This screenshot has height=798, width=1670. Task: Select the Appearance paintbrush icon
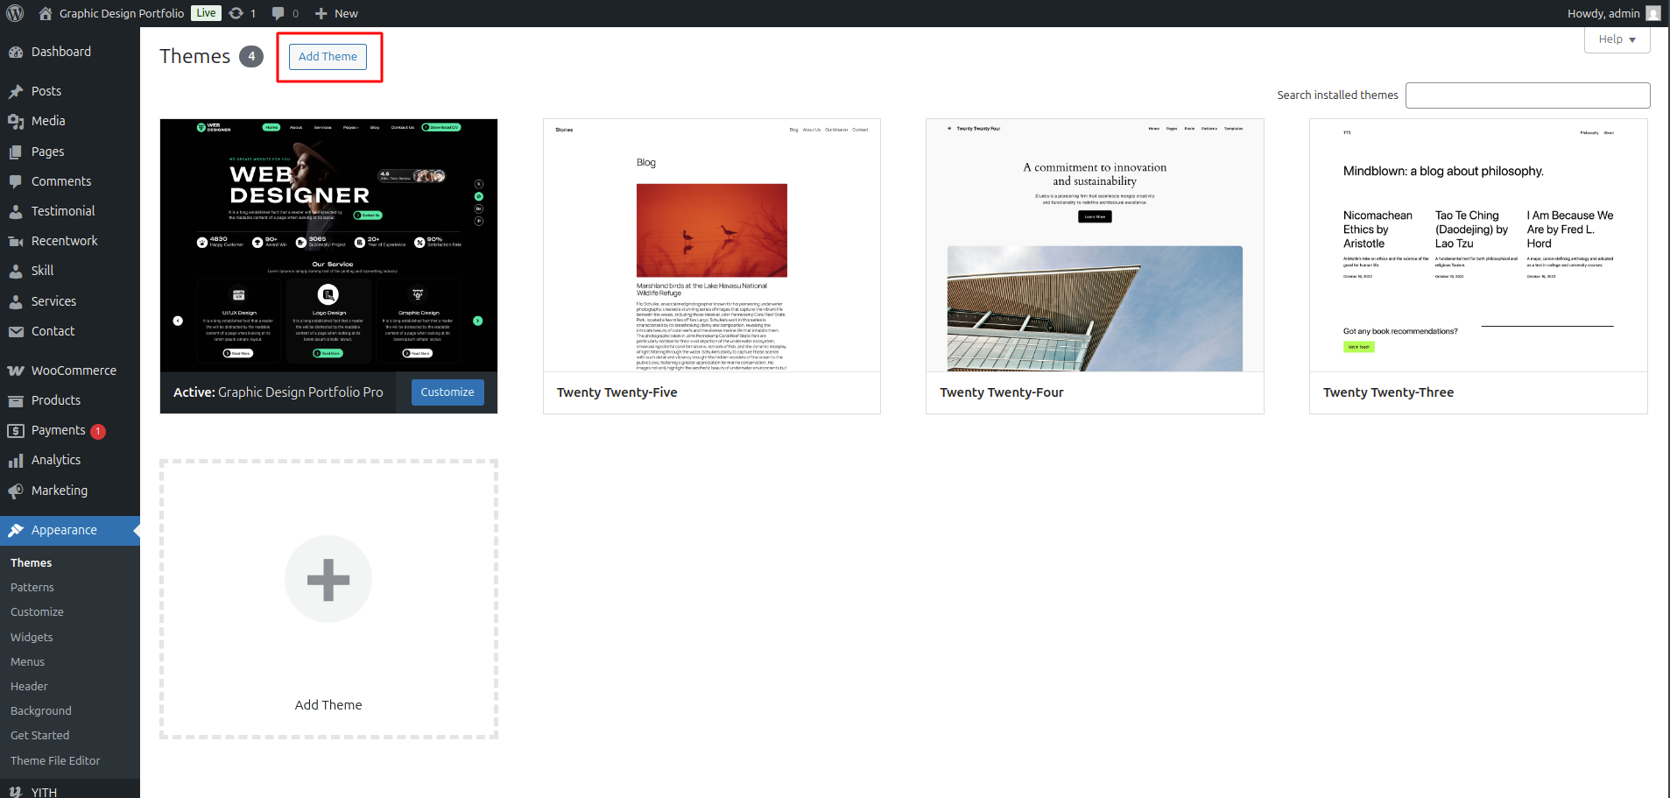click(x=18, y=530)
